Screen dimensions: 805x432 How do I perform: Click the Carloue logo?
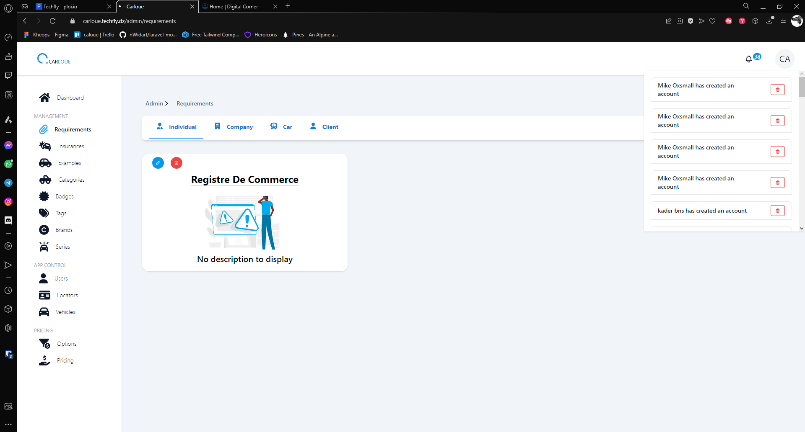coord(54,59)
